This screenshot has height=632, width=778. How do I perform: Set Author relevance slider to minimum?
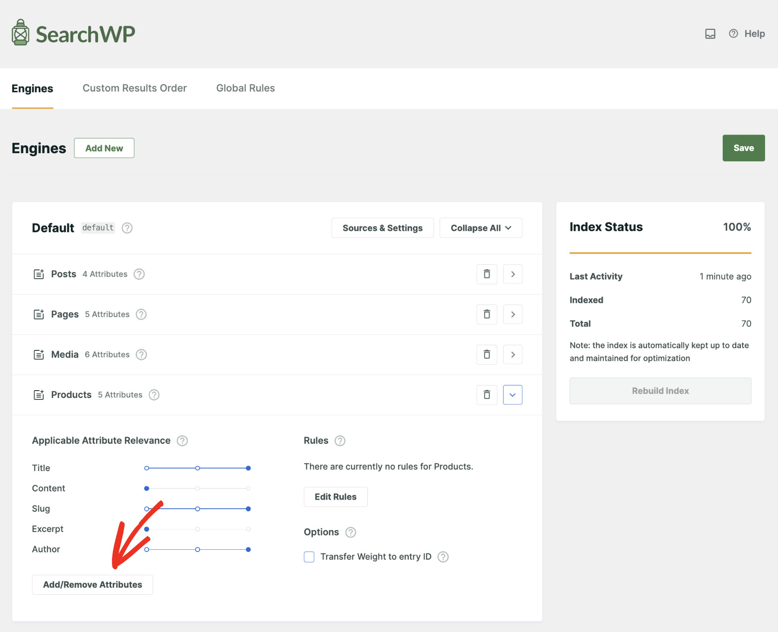(x=147, y=549)
